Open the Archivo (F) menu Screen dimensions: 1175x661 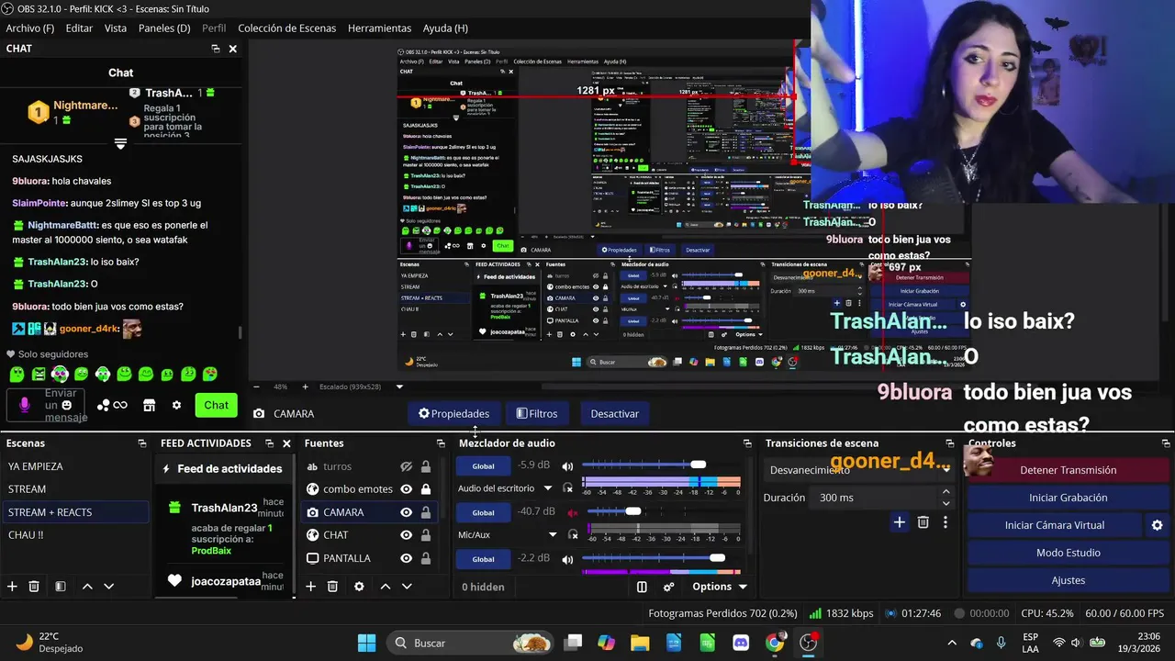(x=30, y=28)
